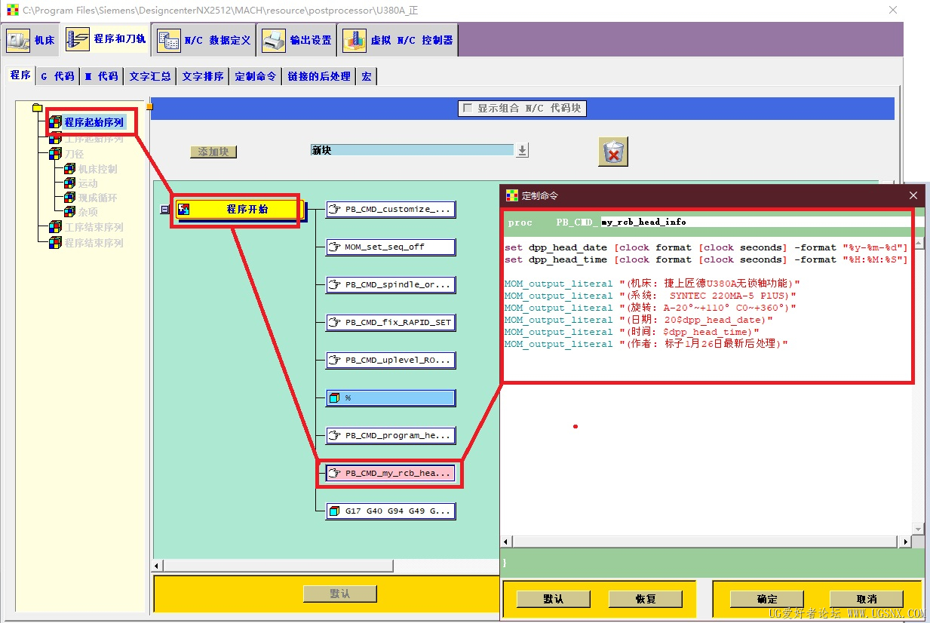Select PB_CMD_spindle_or... block
Image resolution: width=930 pixels, height=623 pixels.
391,284
